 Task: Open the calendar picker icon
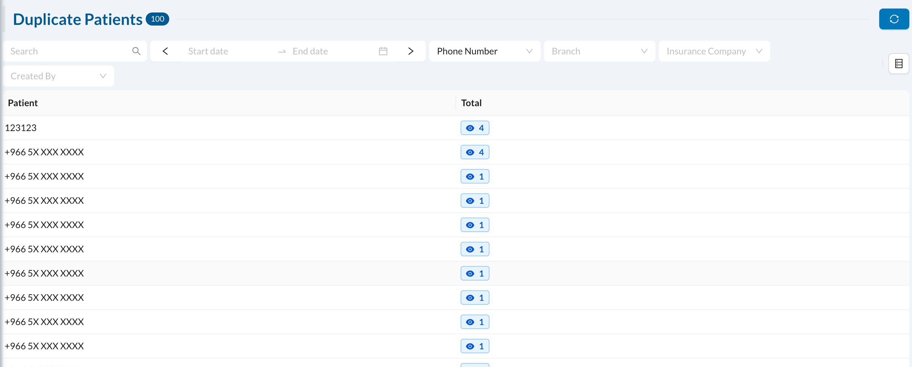point(383,51)
